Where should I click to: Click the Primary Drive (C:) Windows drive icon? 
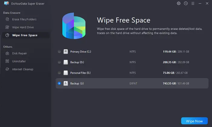(66, 52)
